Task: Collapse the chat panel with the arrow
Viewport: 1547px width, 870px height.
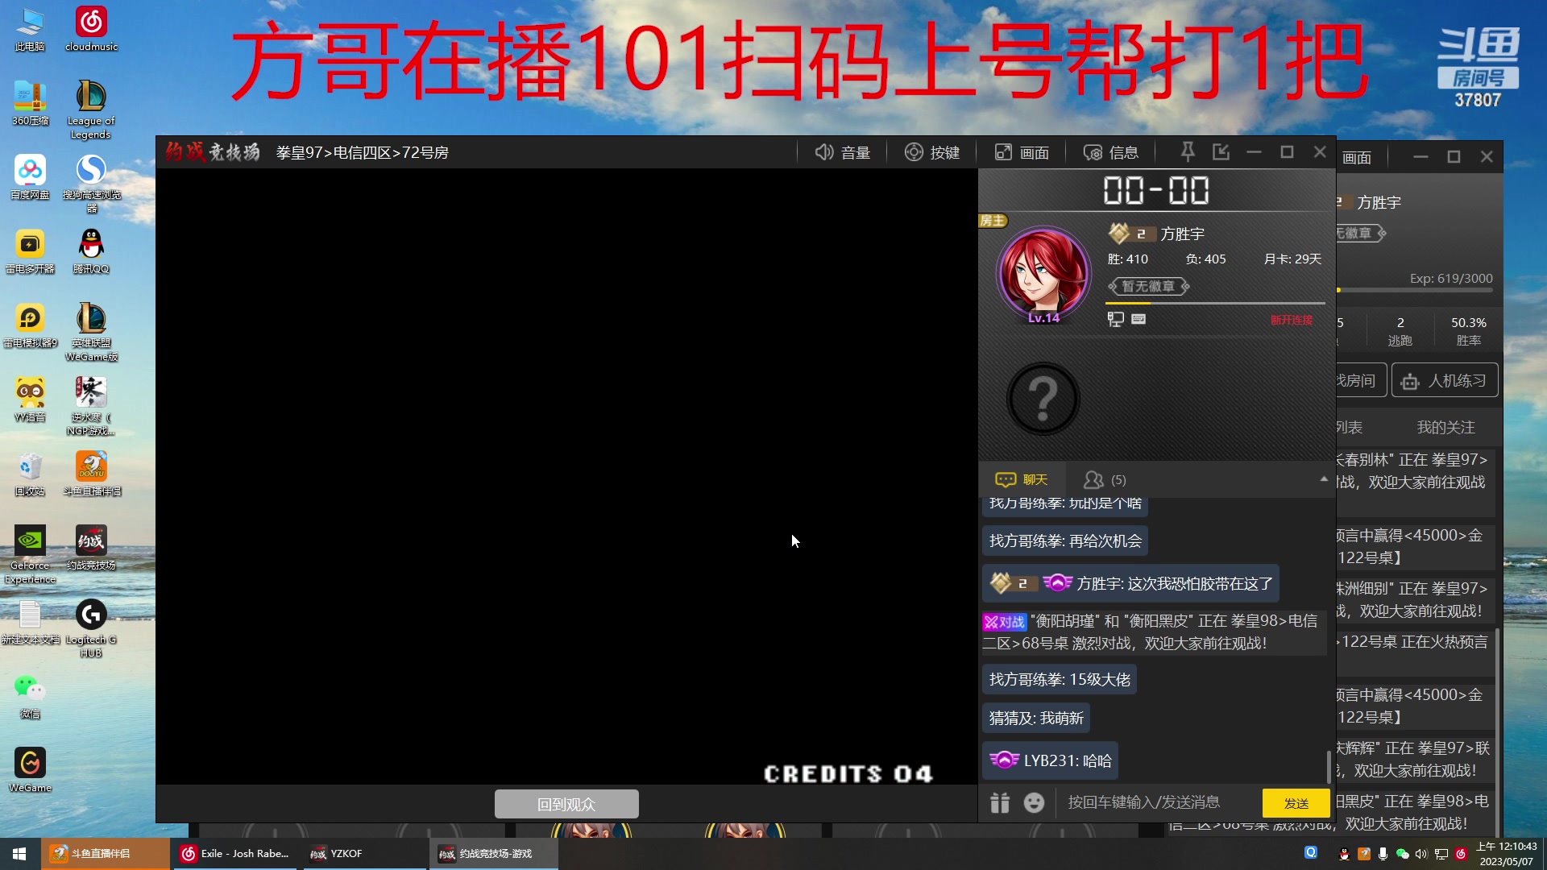Action: [1324, 479]
